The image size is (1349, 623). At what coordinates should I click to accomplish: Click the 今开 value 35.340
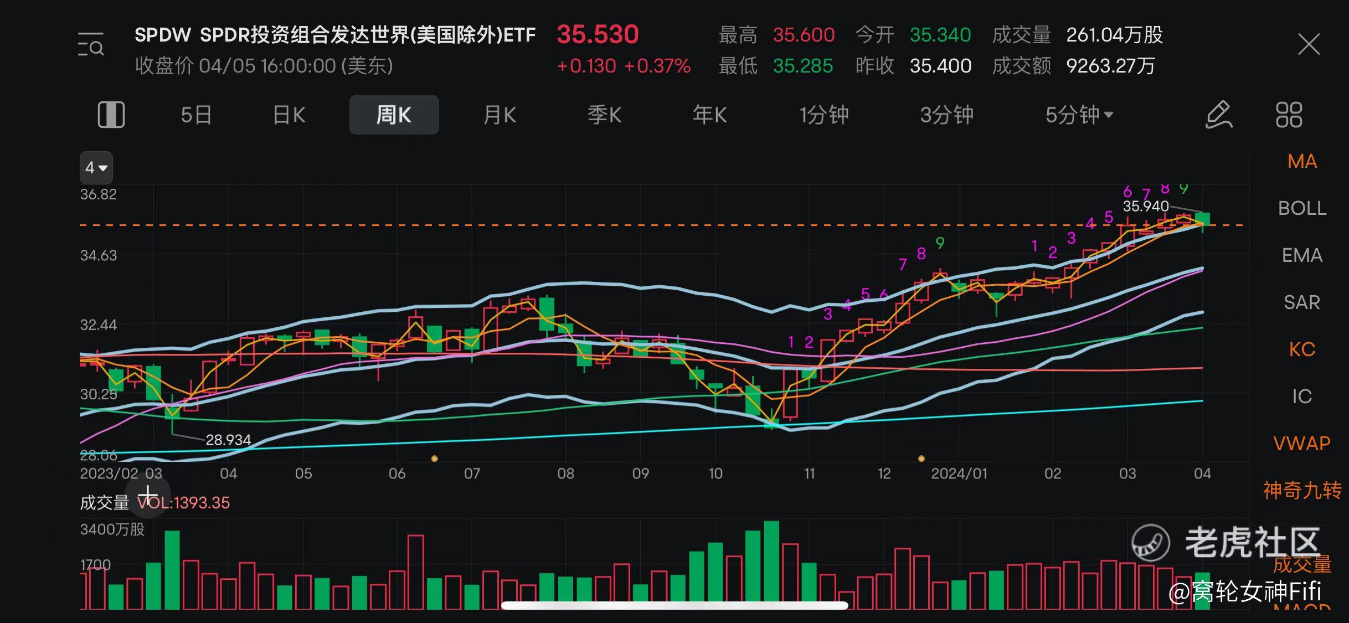(x=940, y=35)
